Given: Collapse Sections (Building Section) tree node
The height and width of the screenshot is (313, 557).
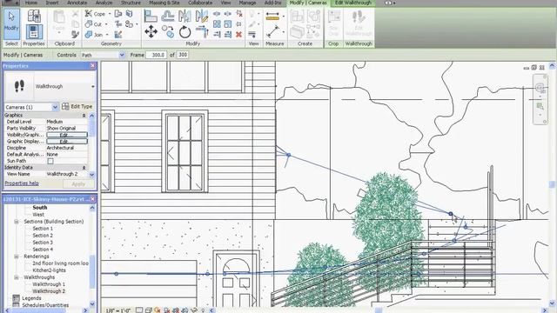Looking at the screenshot, I should [17, 222].
